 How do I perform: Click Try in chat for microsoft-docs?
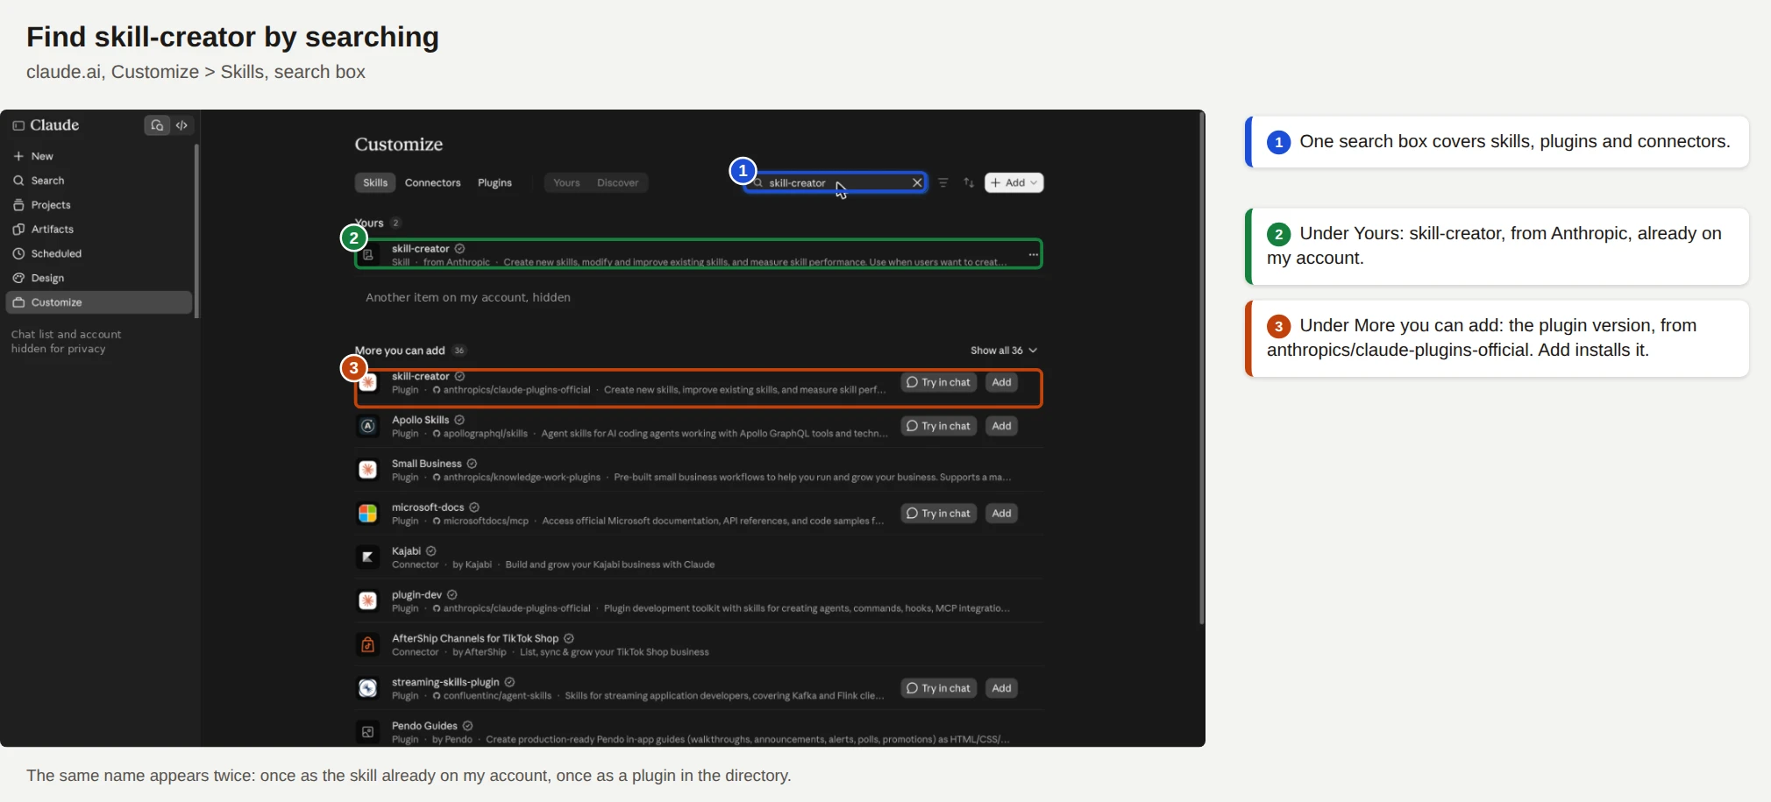pyautogui.click(x=939, y=514)
